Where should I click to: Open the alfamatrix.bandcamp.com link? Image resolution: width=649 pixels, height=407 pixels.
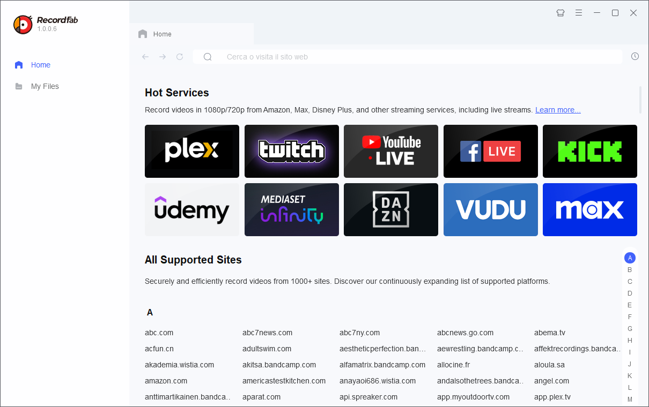pyautogui.click(x=382, y=365)
